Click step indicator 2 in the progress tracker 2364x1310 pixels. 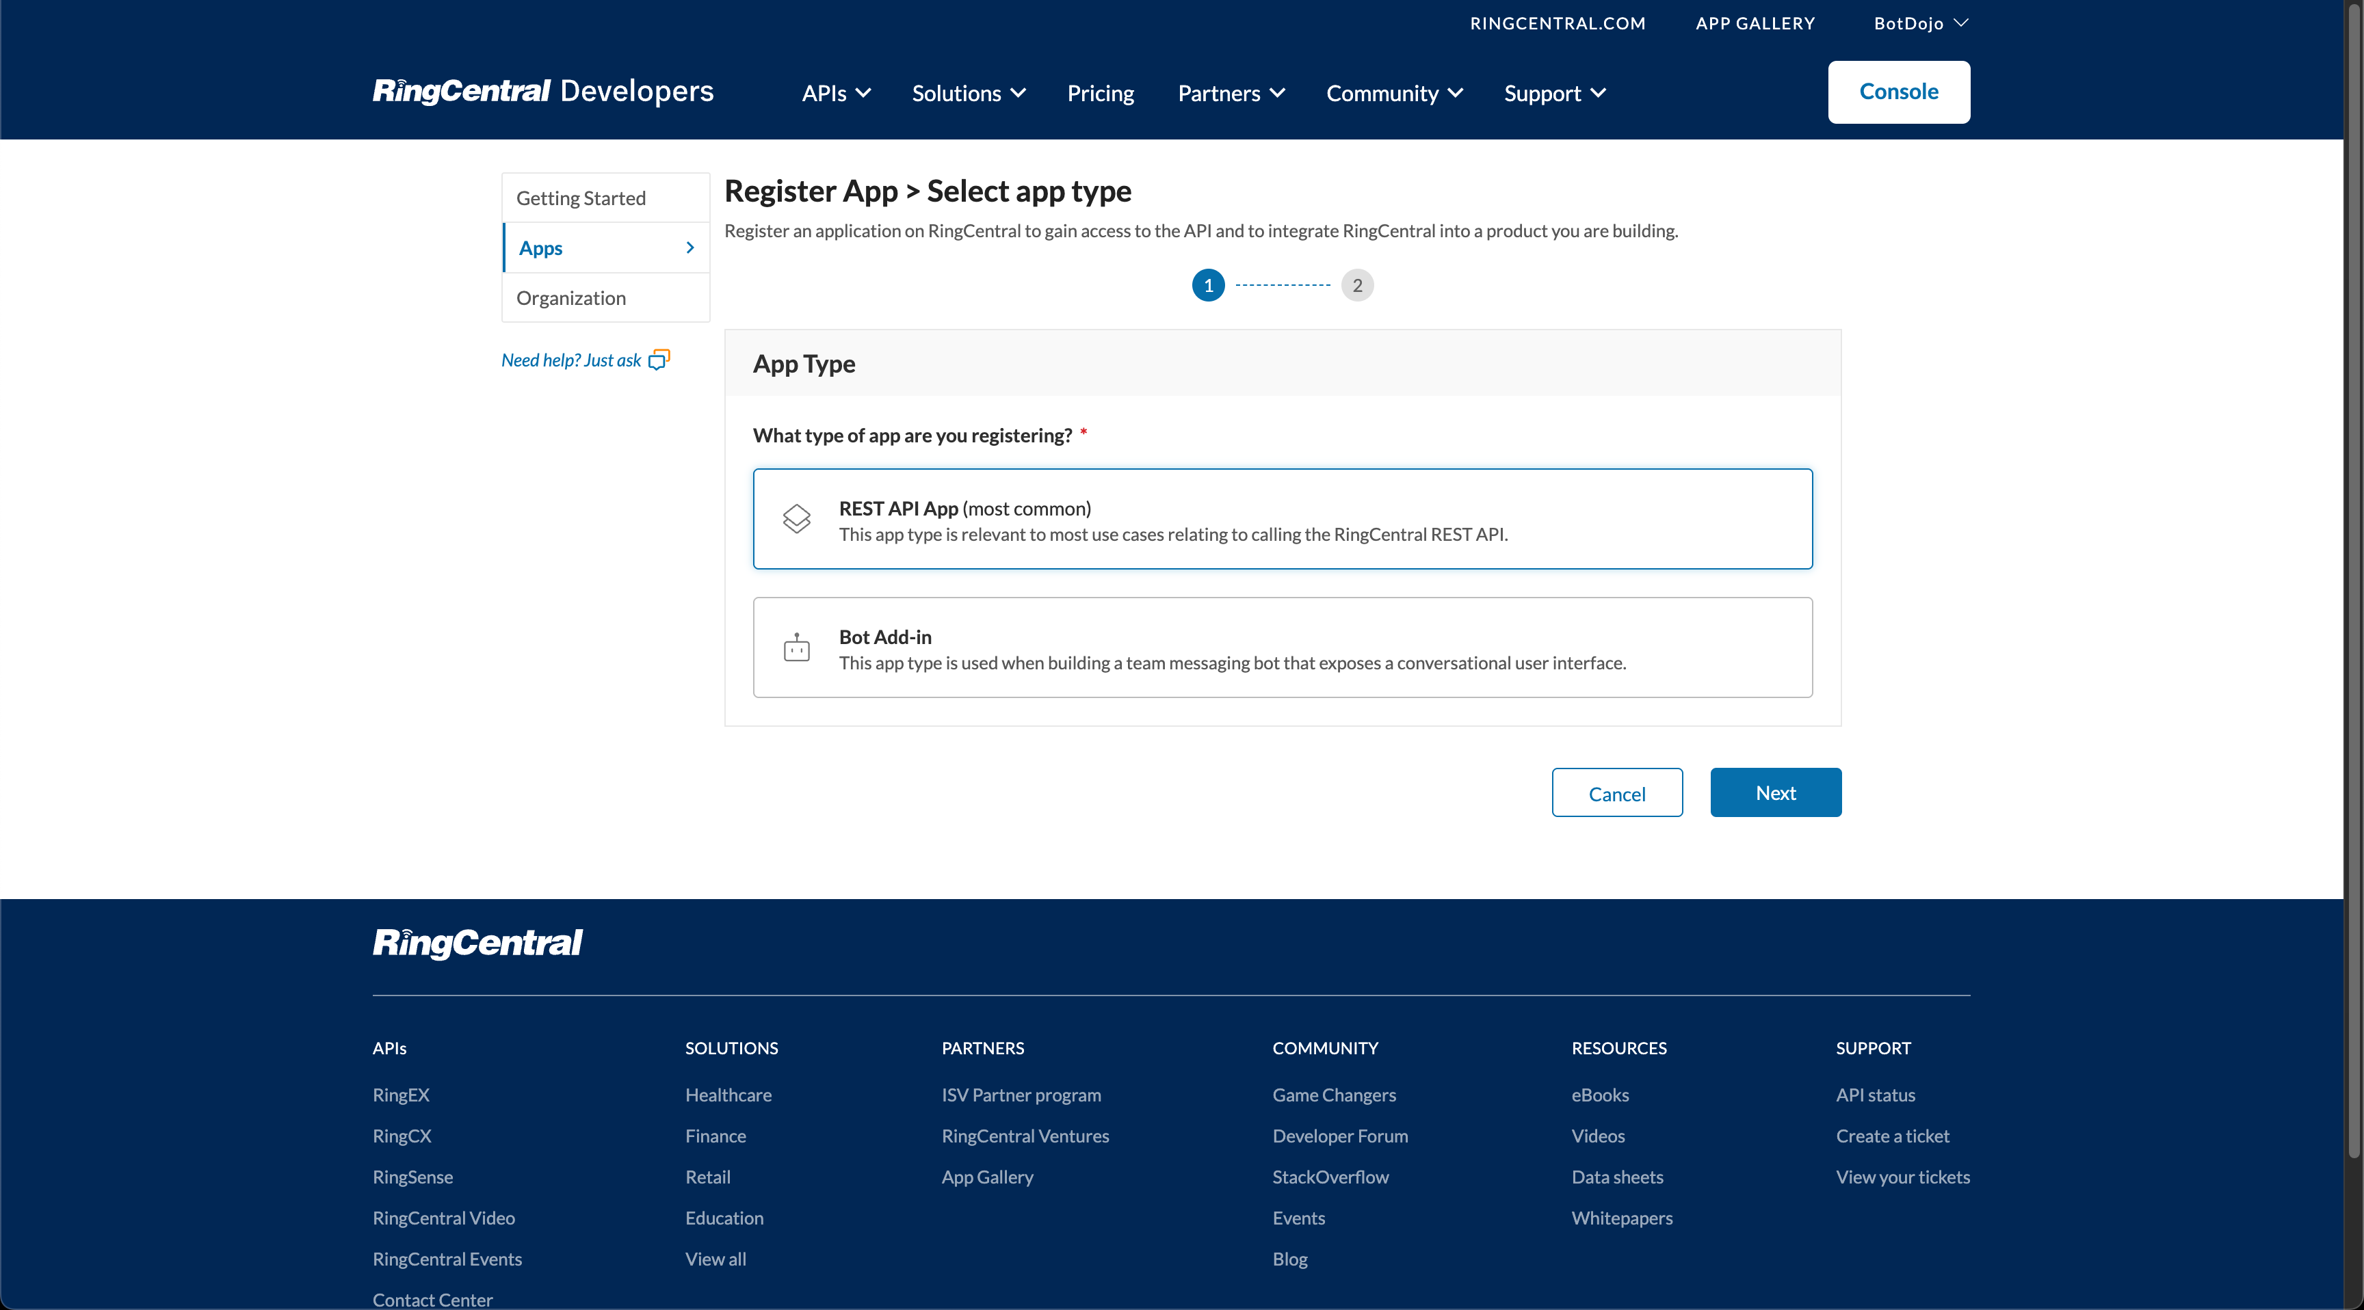tap(1357, 284)
